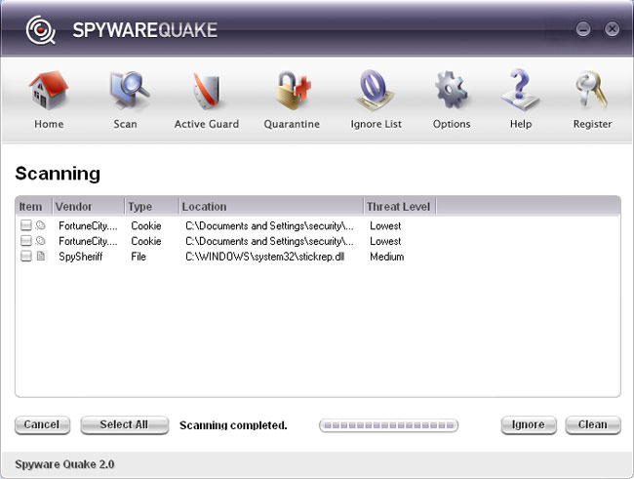The width and height of the screenshot is (634, 479).
Task: Select the SpySheriff vendor cell
Action: click(x=81, y=257)
